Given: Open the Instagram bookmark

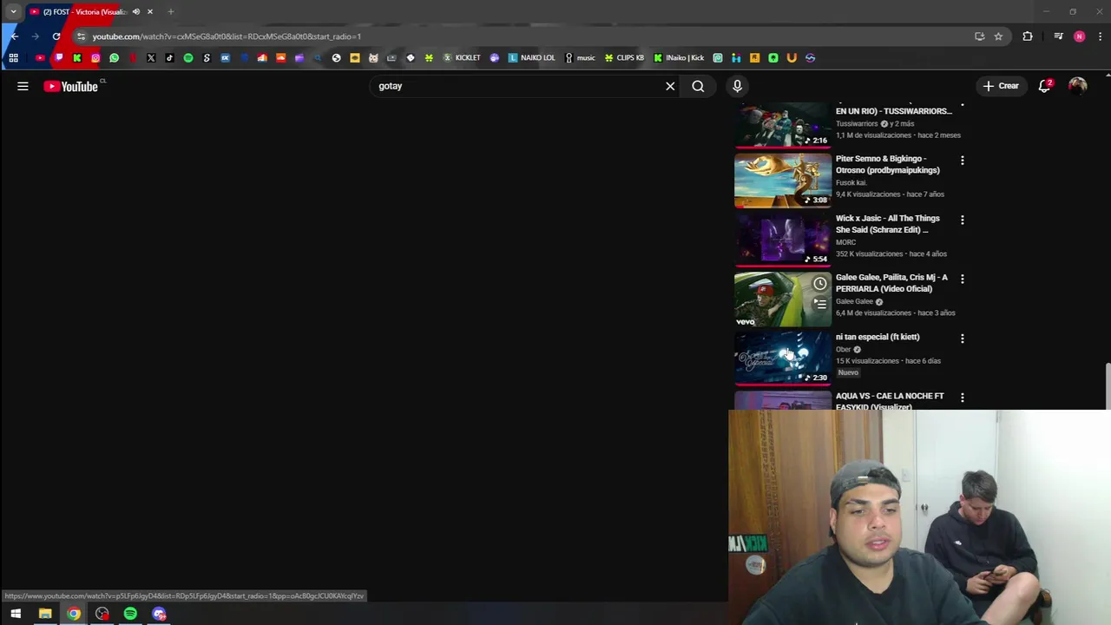Looking at the screenshot, I should click(95, 58).
